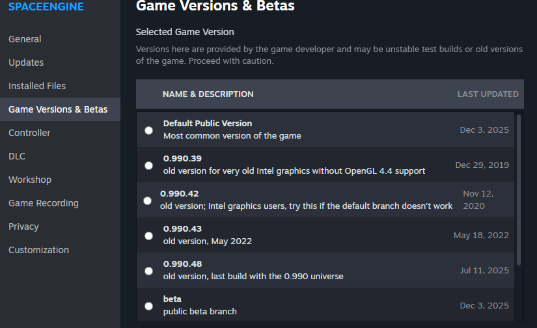Select the 0.990.48 version radio button

pos(149,271)
